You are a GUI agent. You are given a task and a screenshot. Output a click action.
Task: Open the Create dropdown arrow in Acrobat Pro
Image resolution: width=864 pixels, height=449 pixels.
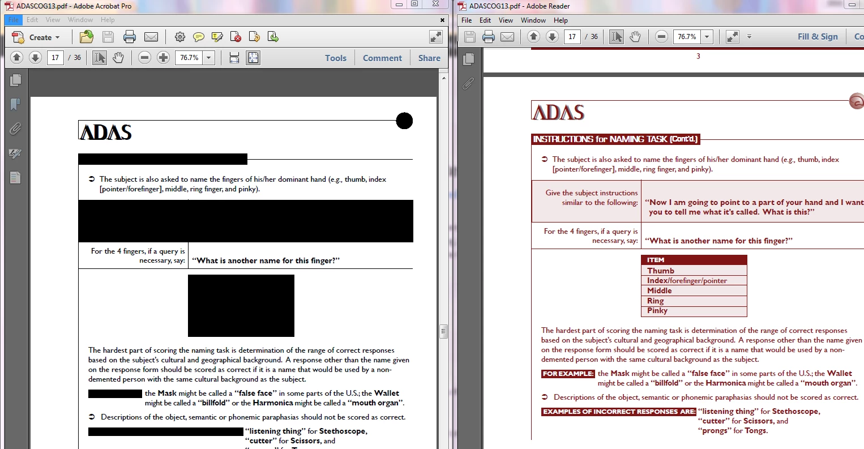coord(57,38)
